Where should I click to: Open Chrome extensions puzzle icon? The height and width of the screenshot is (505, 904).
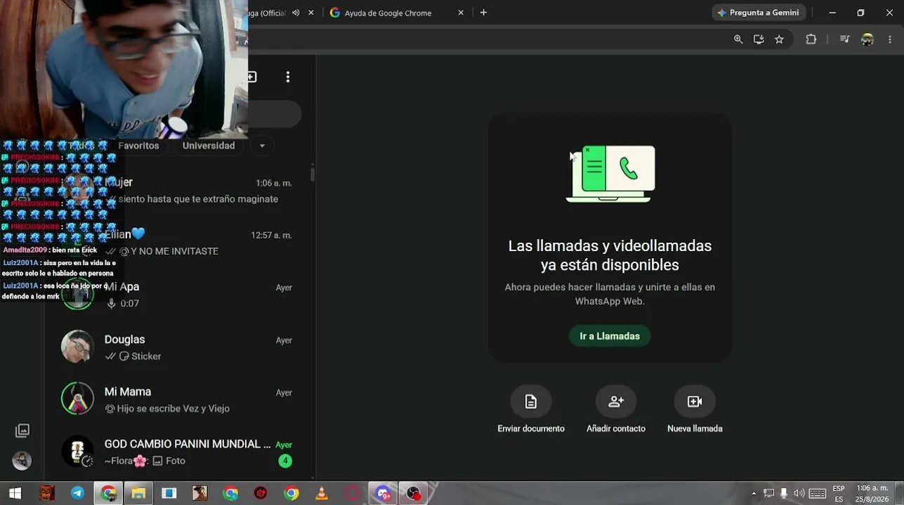[x=811, y=39]
